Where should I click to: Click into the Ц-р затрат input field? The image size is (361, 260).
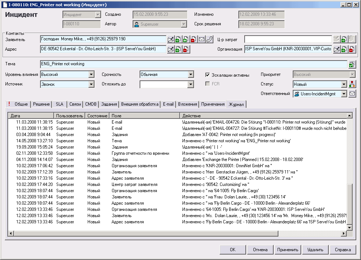[x=288, y=39]
